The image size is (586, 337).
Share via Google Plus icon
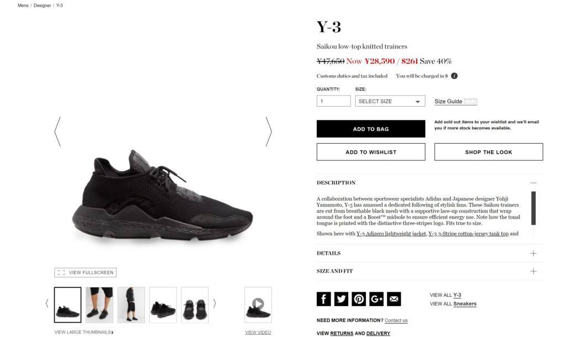376,299
